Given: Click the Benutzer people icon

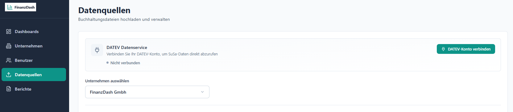Looking at the screenshot, I should click(9, 60).
